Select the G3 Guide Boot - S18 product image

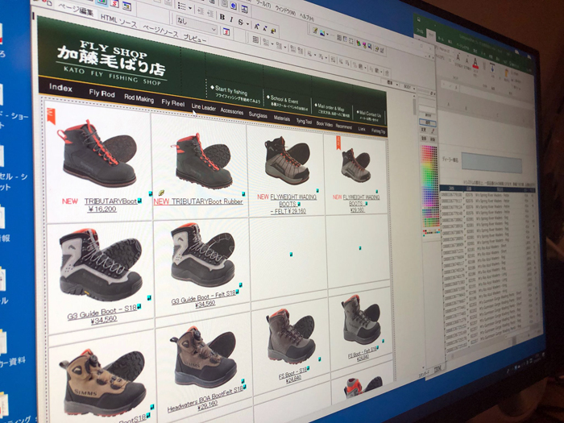pyautogui.click(x=101, y=266)
